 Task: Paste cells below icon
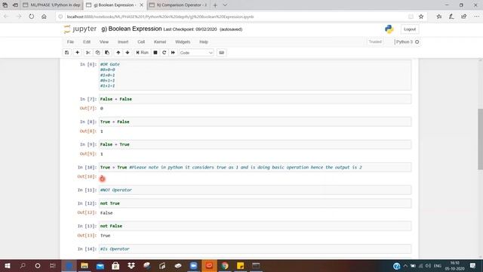107,53
